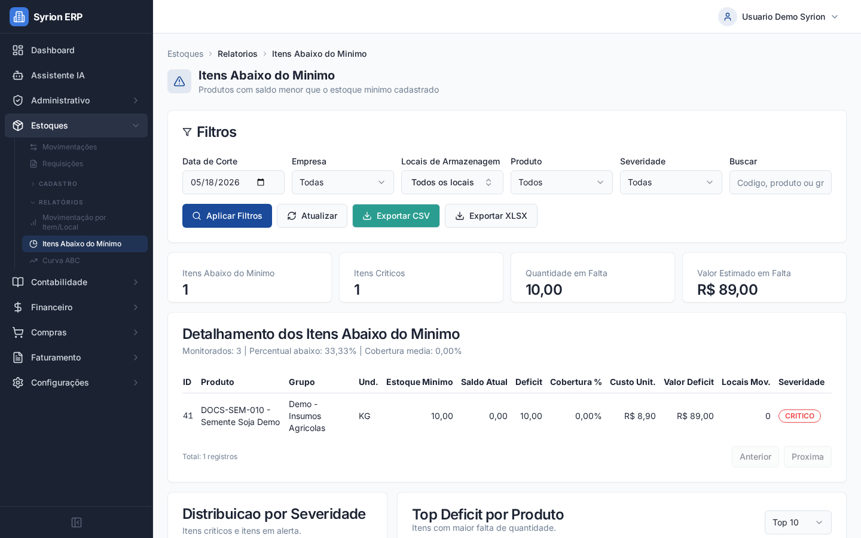861x538 pixels.
Task: Click the Compras cart icon
Action: [x=18, y=332]
